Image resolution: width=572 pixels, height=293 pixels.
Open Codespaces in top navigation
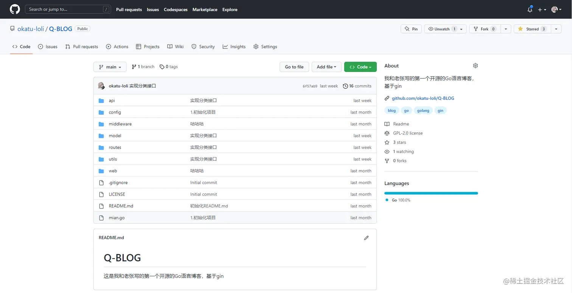(176, 9)
